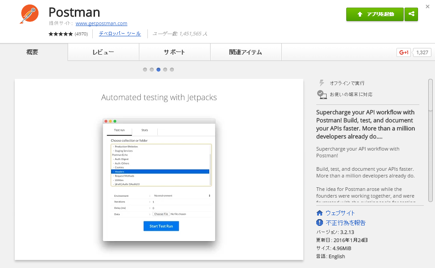Open the デベロッパー ツール category link
The image size is (435, 268).
[x=120, y=34]
